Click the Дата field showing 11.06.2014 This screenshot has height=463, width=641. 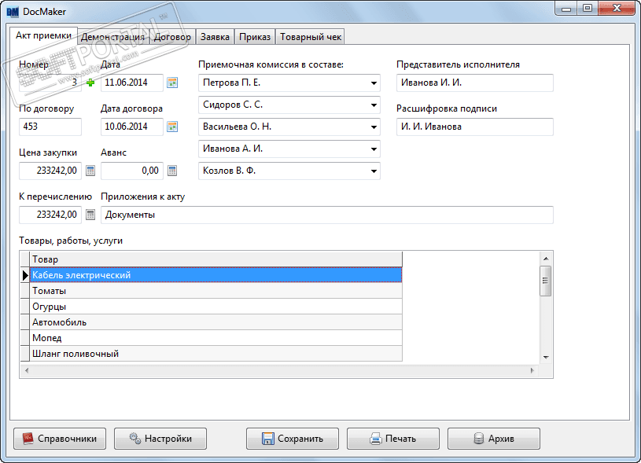(132, 83)
